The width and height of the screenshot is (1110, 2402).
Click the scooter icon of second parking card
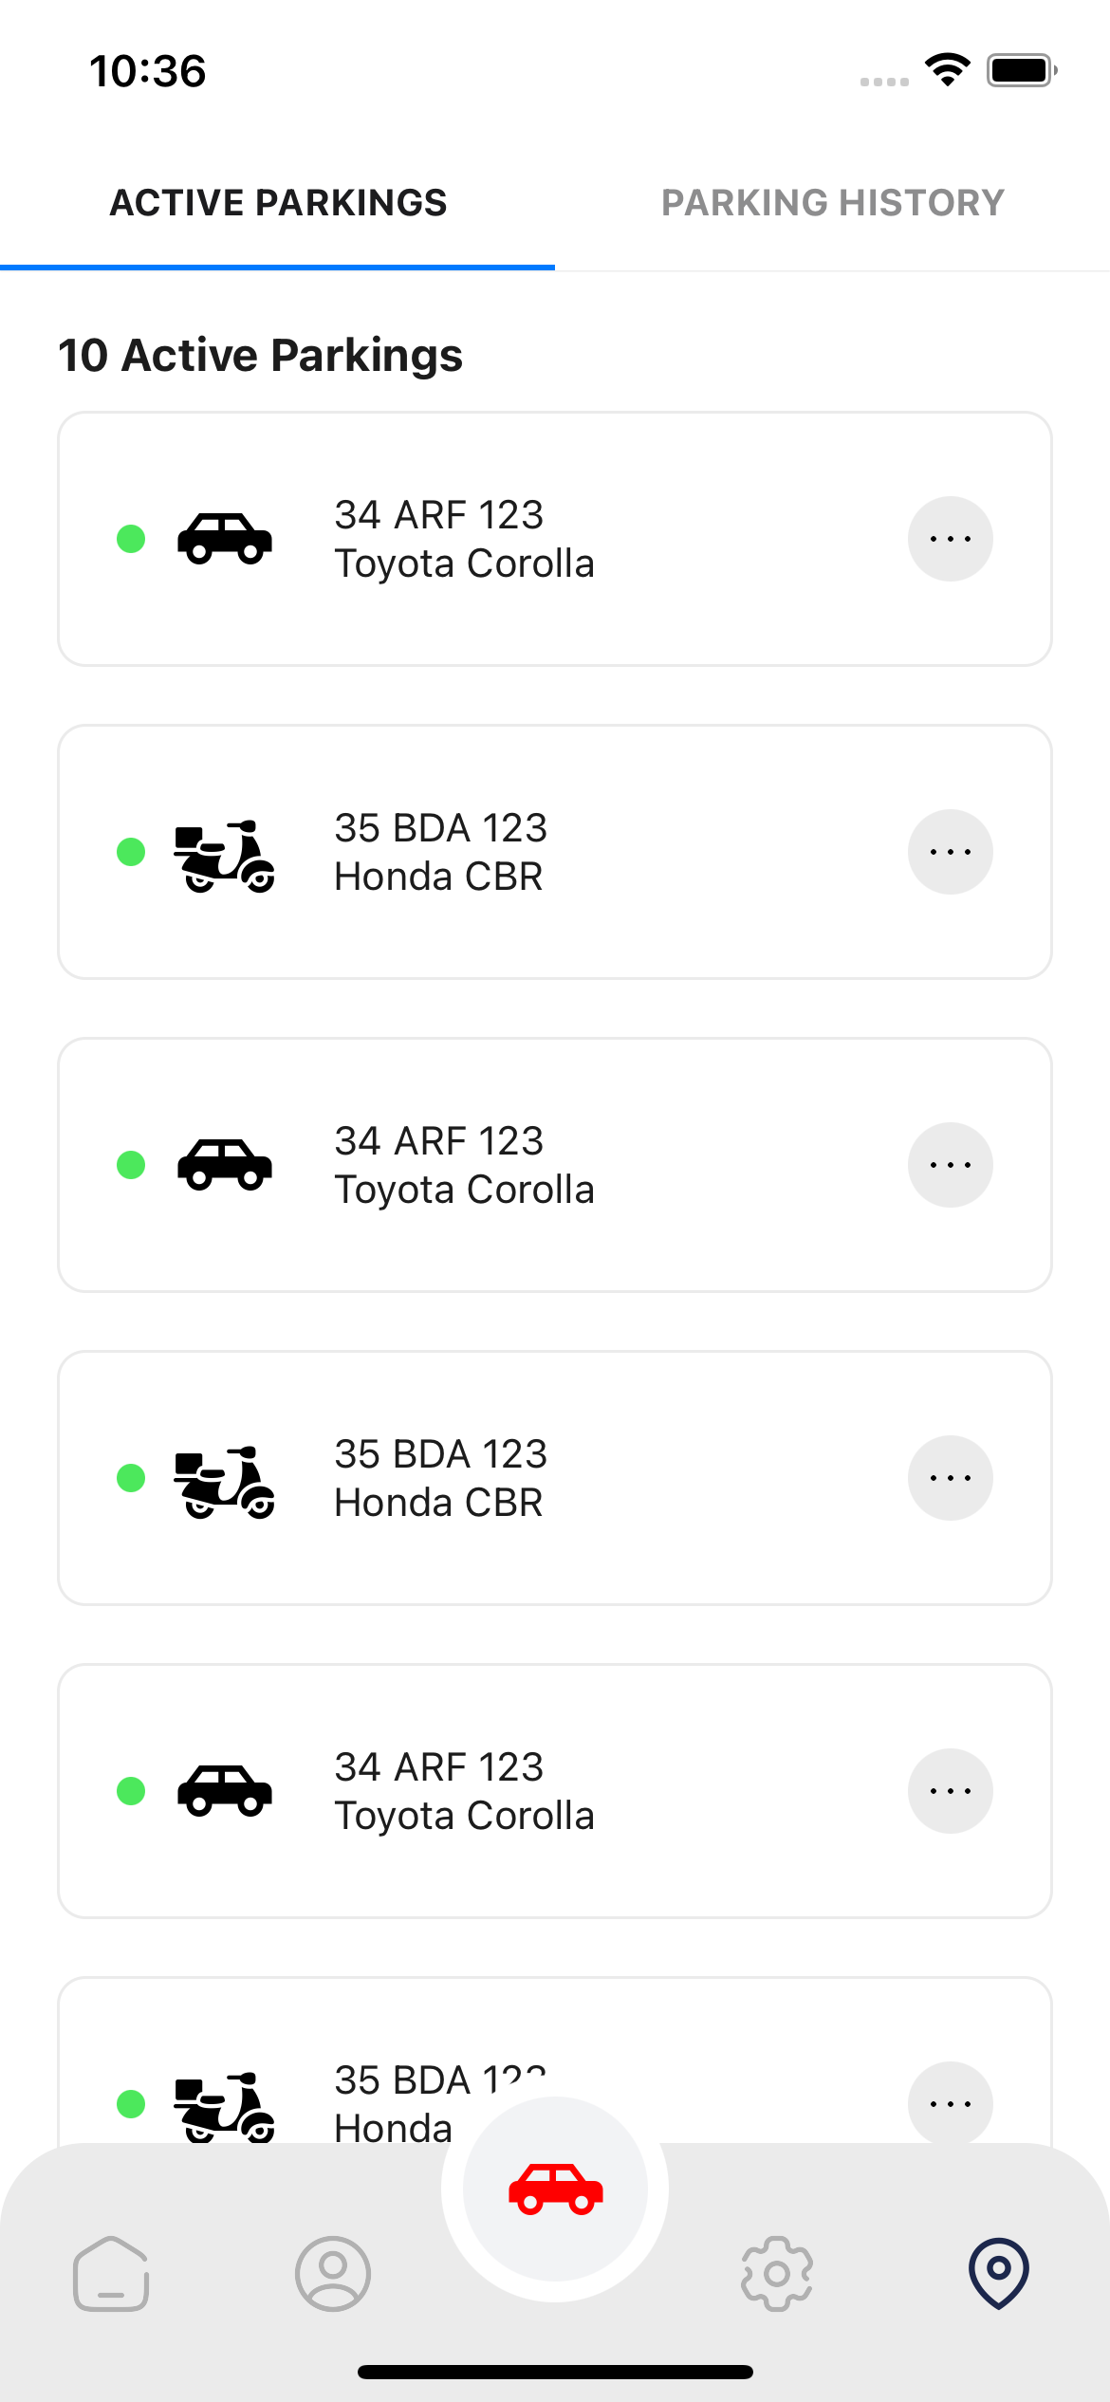pos(225,855)
